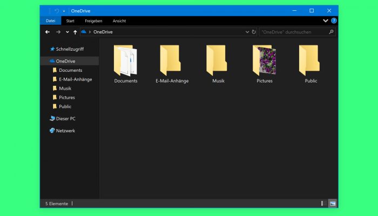Expand the ribbon with the chevron

pyautogui.click(x=326, y=21)
